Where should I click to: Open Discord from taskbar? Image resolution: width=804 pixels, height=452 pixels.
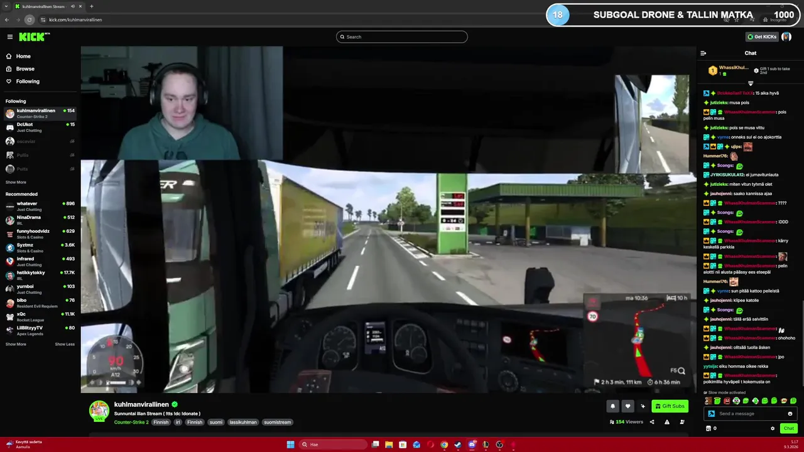click(x=472, y=444)
